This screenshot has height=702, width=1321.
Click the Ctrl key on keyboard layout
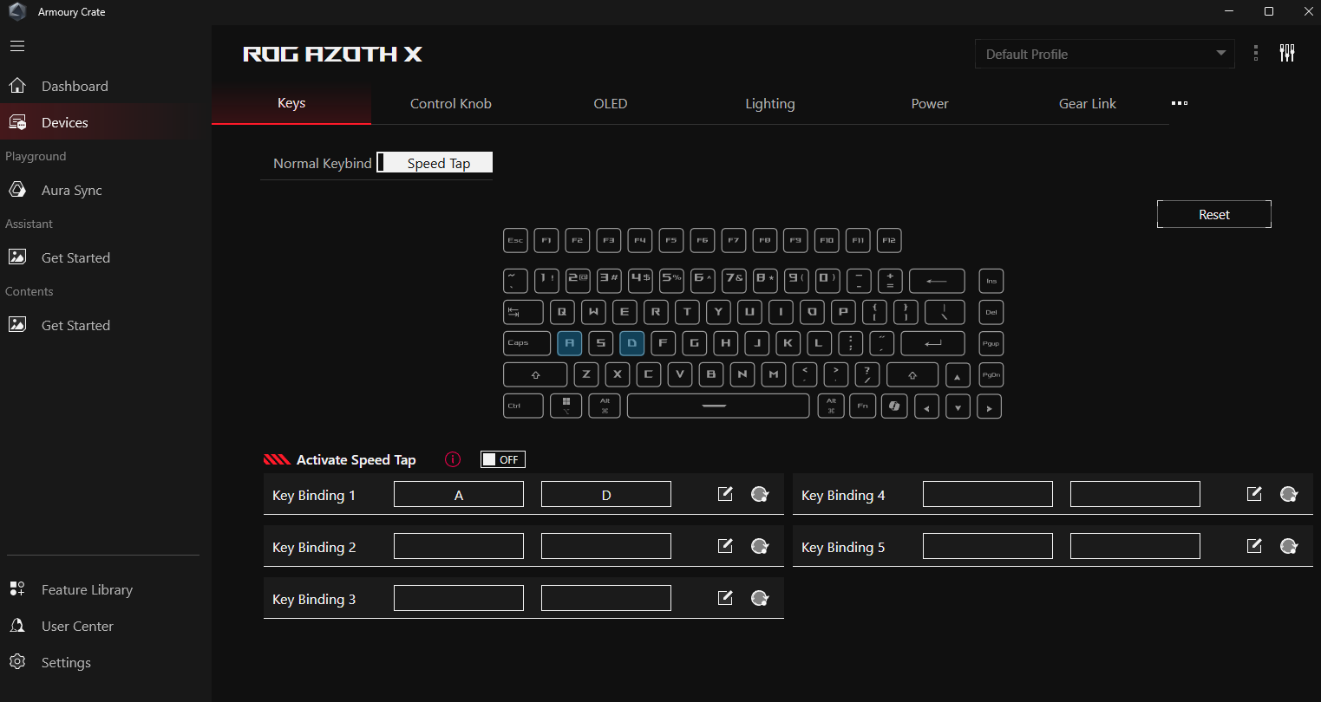(x=523, y=406)
